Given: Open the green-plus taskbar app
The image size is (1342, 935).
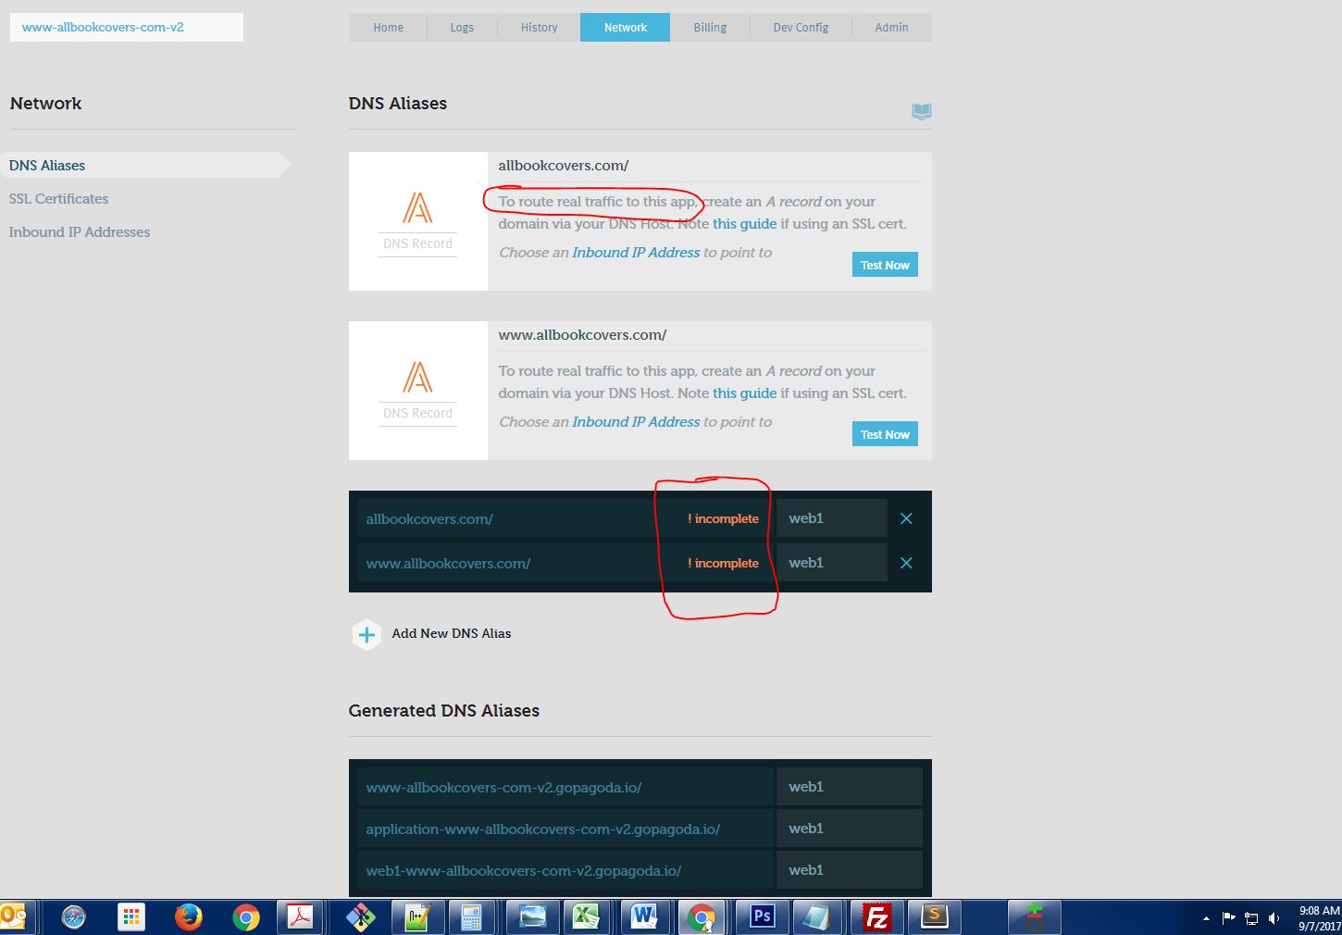Looking at the screenshot, I should point(1034,917).
